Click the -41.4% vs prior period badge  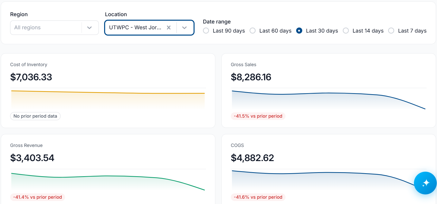[37, 197]
